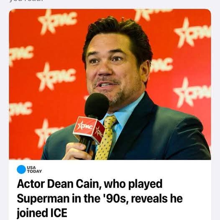
Task: Click the blue USA Today circle logo
Action: [x=21, y=169]
